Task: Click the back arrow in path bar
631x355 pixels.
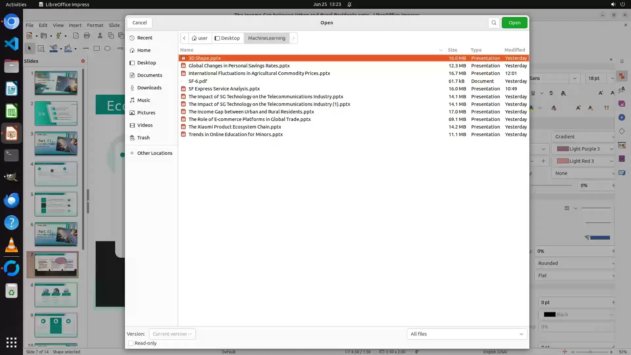Action: (184, 38)
